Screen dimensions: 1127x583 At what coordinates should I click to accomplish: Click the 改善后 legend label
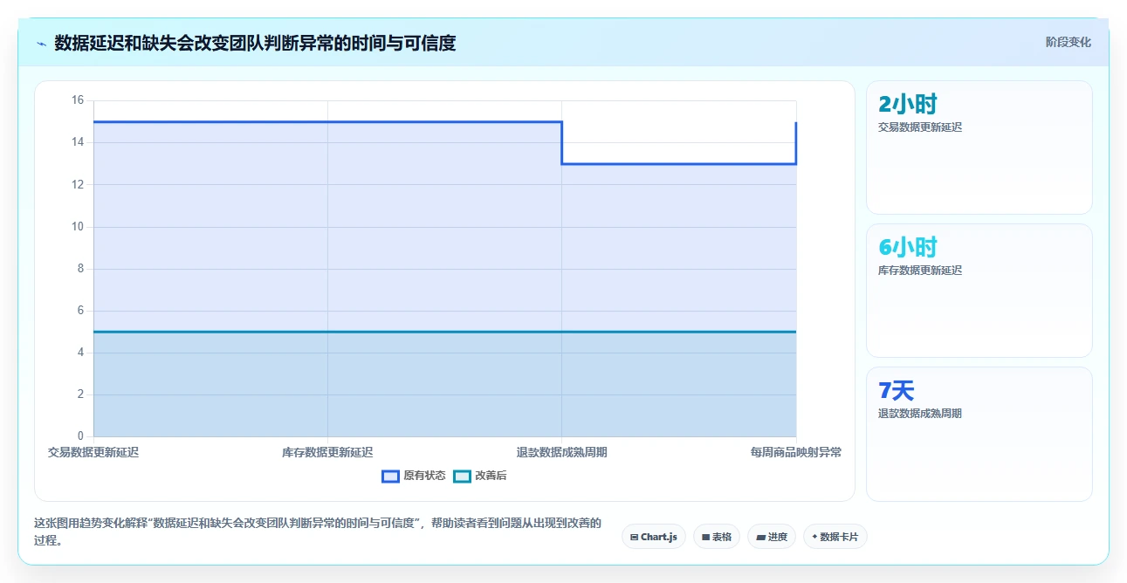[491, 476]
